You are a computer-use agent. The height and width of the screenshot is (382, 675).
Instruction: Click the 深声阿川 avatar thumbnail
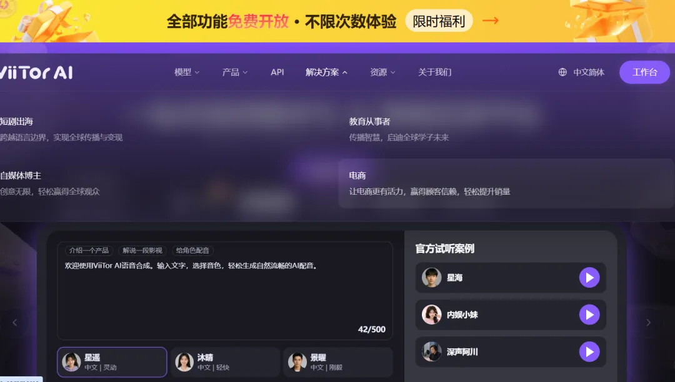(431, 351)
